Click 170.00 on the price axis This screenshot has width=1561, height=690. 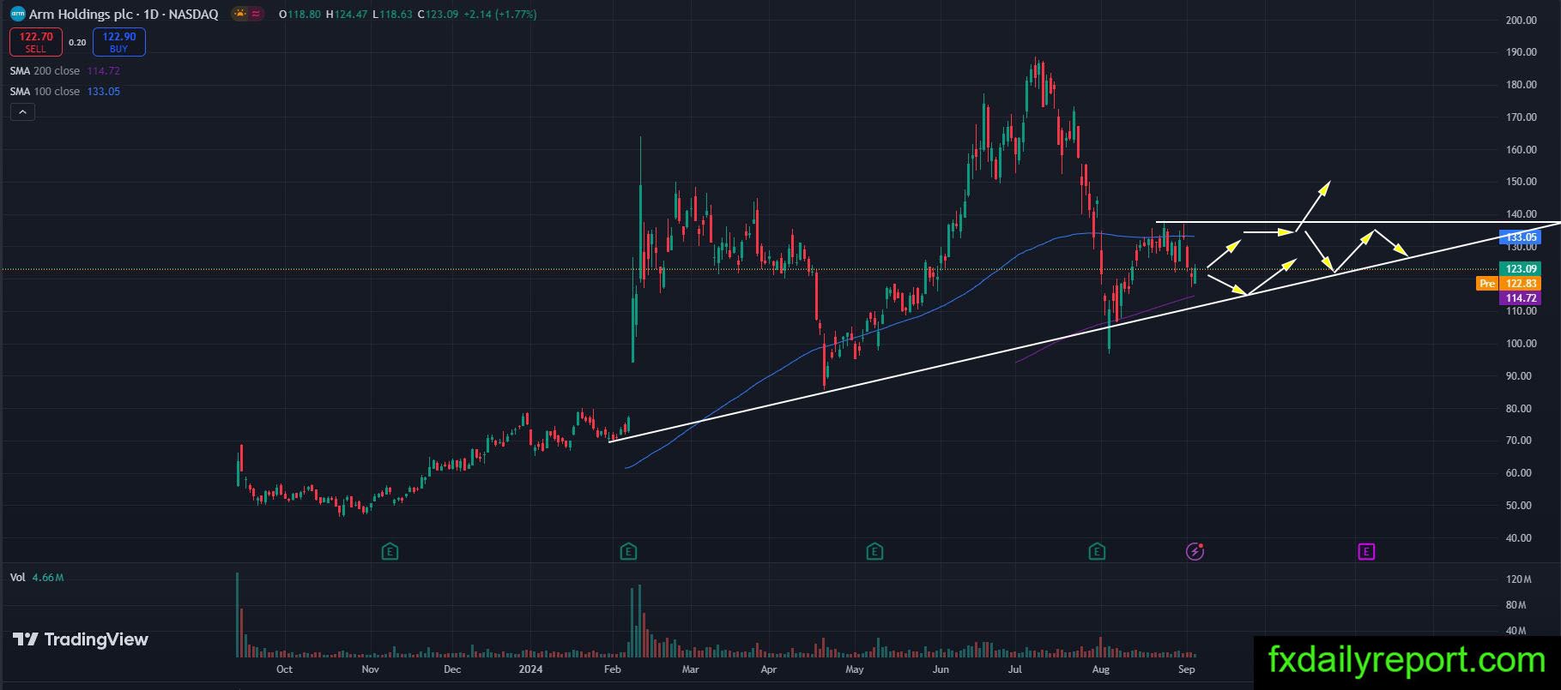tap(1521, 117)
